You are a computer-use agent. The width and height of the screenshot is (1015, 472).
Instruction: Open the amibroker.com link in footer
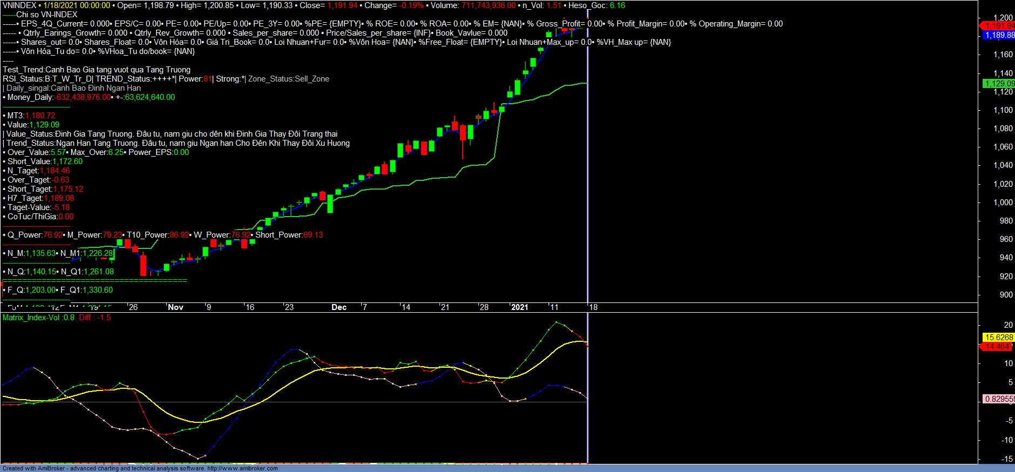[x=242, y=468]
